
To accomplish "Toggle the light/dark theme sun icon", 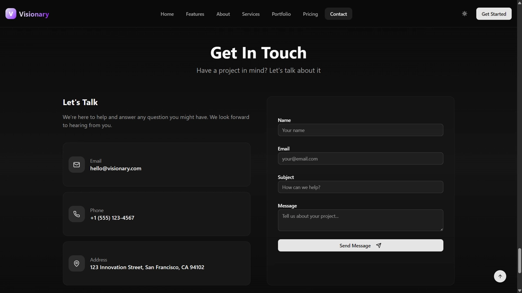I will pyautogui.click(x=465, y=14).
